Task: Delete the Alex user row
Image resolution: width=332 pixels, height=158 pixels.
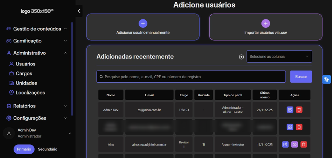Action: [304, 144]
